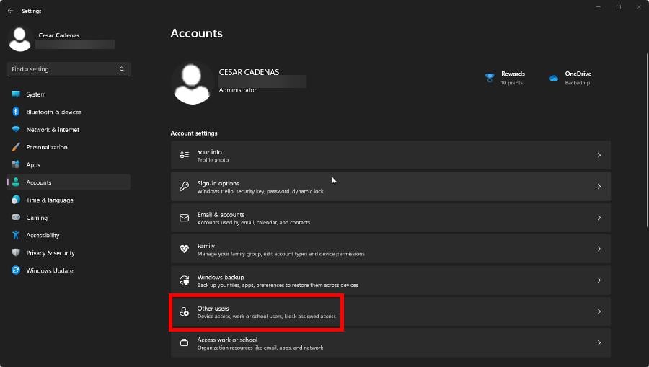This screenshot has width=649, height=367.
Task: Open Email & accounts settings
Action: [x=389, y=218]
